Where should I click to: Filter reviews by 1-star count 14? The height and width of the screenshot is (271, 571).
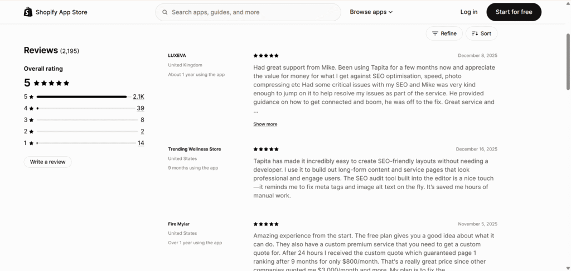pos(141,143)
